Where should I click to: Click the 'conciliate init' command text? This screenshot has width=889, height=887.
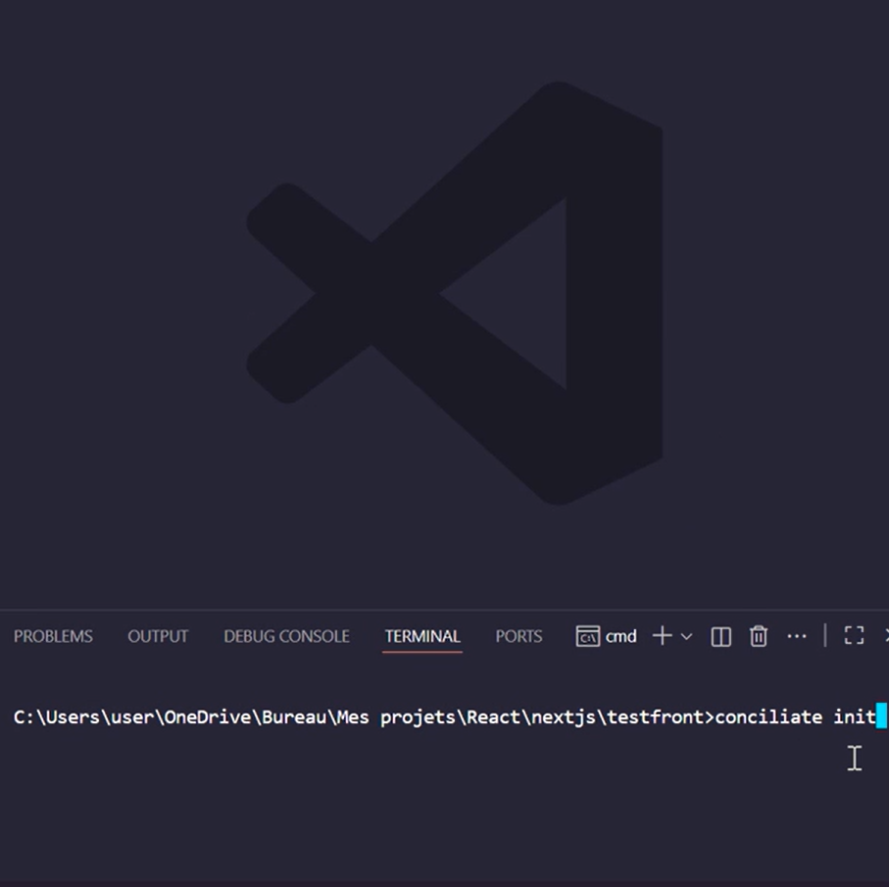tap(794, 716)
